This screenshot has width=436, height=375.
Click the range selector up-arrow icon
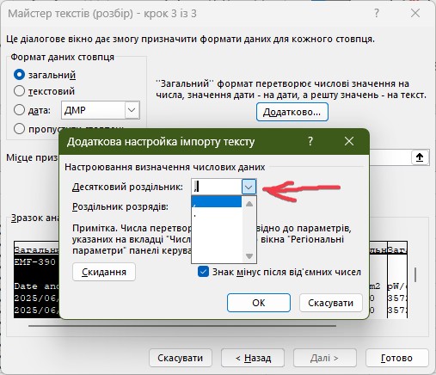[420, 157]
